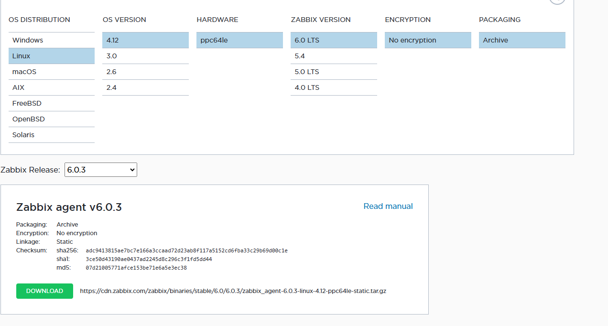Choose OS version 3.0
The height and width of the screenshot is (326, 608).
pyautogui.click(x=146, y=56)
